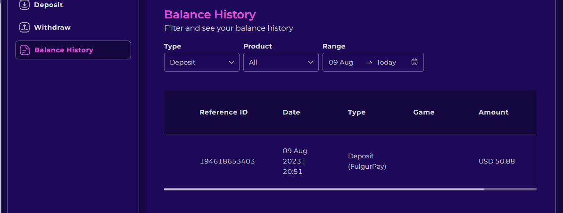Click the Withdraw upload icon in sidebar

(25, 27)
